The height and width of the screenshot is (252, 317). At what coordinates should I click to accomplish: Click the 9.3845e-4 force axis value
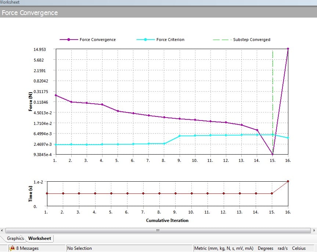point(43,155)
